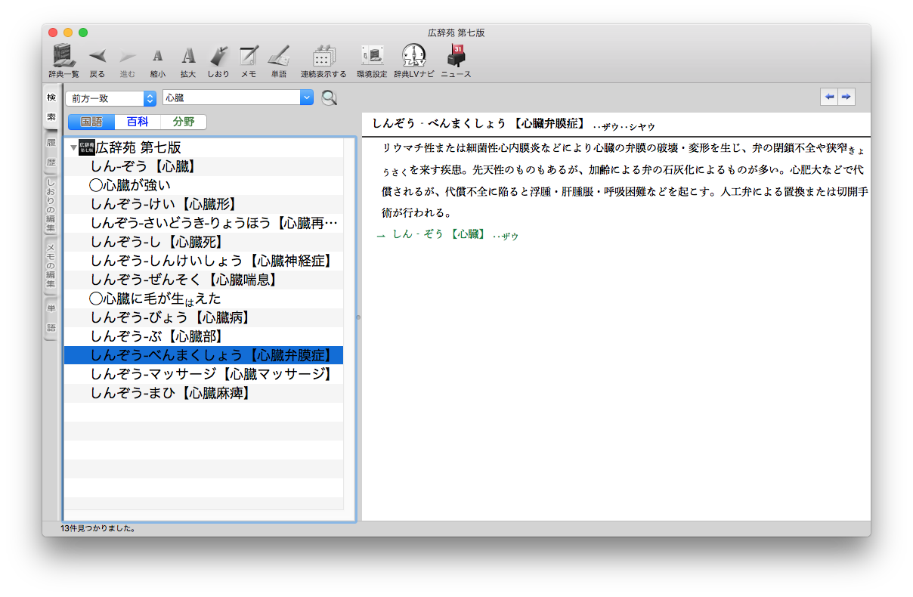Click the 広辞苑 第七版 dictionary book icon in the tree

[x=87, y=147]
